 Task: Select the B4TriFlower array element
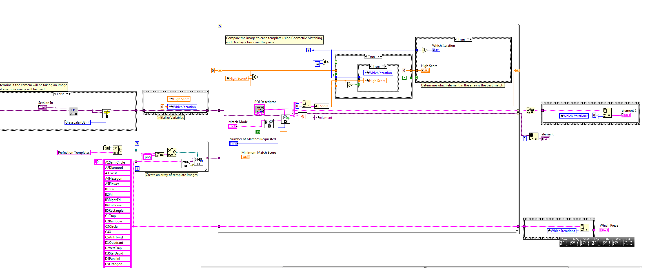point(117,205)
